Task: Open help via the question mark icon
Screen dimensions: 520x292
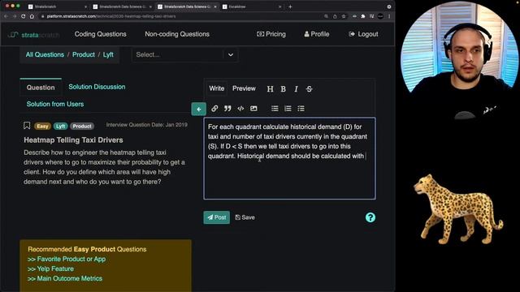Action: tap(370, 217)
